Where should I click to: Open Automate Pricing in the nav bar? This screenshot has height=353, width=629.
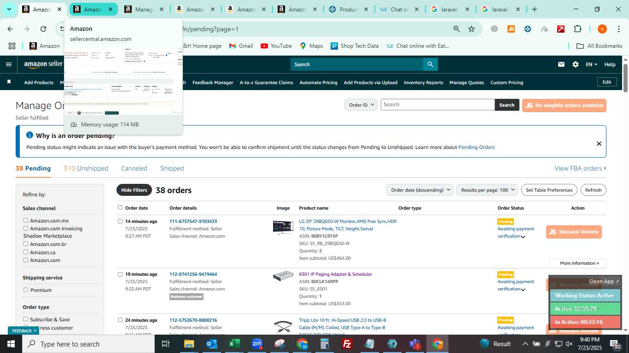coord(318,82)
